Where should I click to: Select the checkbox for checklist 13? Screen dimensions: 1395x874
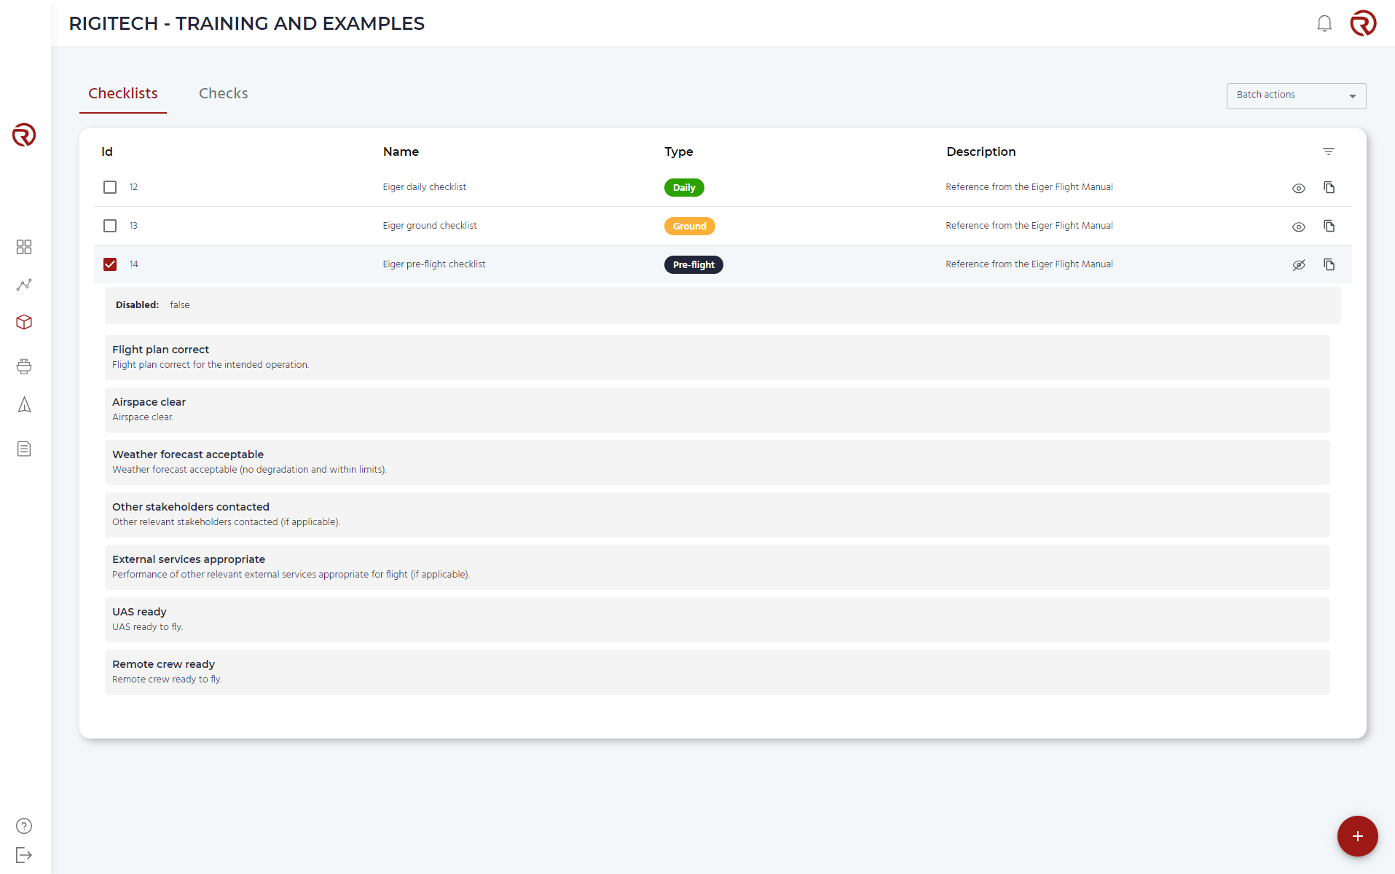(110, 226)
